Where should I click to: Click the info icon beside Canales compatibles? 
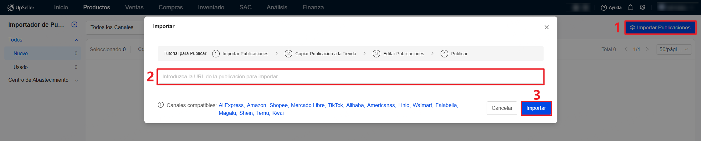tap(161, 105)
